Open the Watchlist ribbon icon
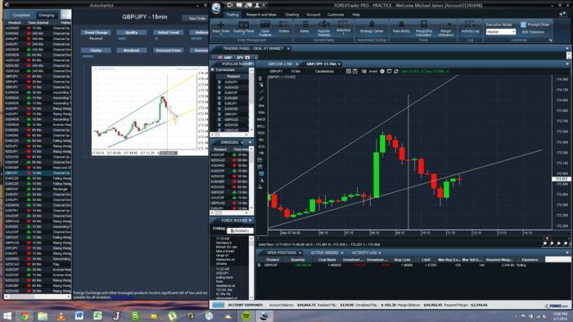The image size is (573, 322). (343, 27)
